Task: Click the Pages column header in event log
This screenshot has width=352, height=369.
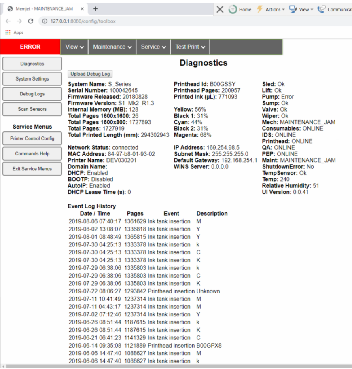Action: tap(135, 214)
